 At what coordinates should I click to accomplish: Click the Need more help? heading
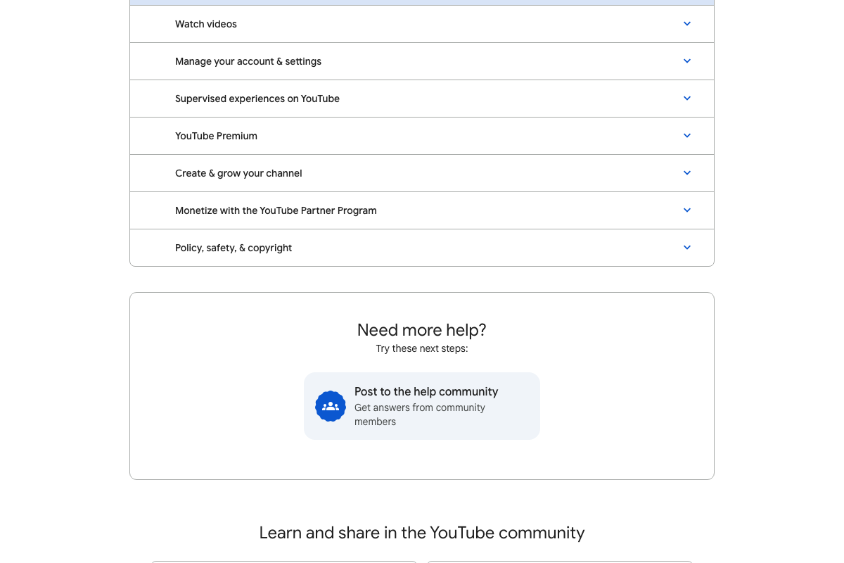pos(422,330)
